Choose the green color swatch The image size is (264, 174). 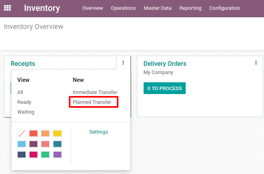coord(45,154)
